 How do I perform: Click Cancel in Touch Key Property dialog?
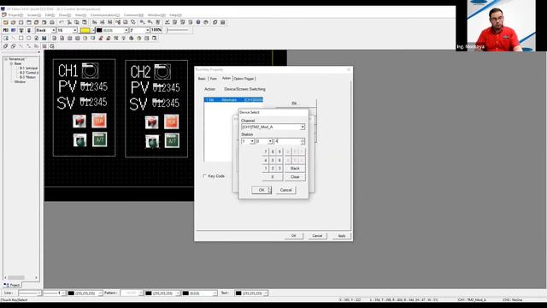pos(317,236)
